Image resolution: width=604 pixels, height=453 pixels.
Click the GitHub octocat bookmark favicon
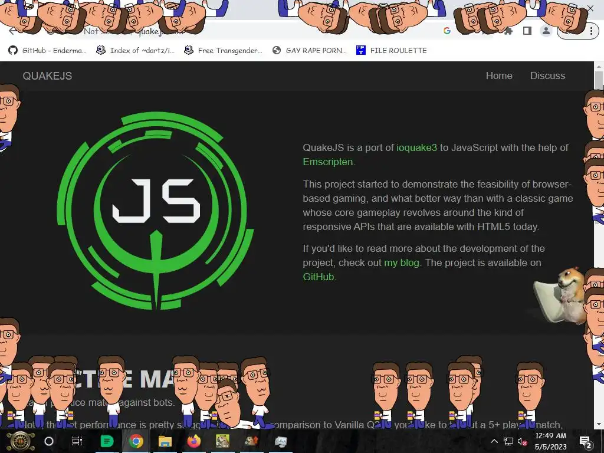pyautogui.click(x=13, y=51)
